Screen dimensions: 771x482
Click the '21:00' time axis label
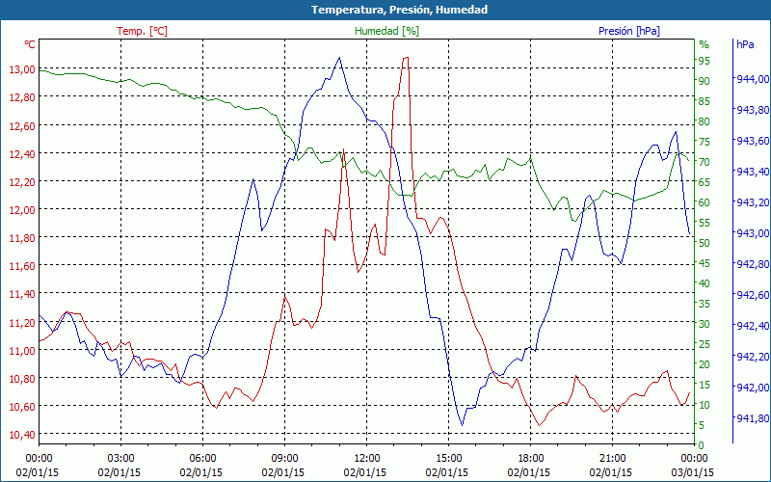[x=612, y=459]
